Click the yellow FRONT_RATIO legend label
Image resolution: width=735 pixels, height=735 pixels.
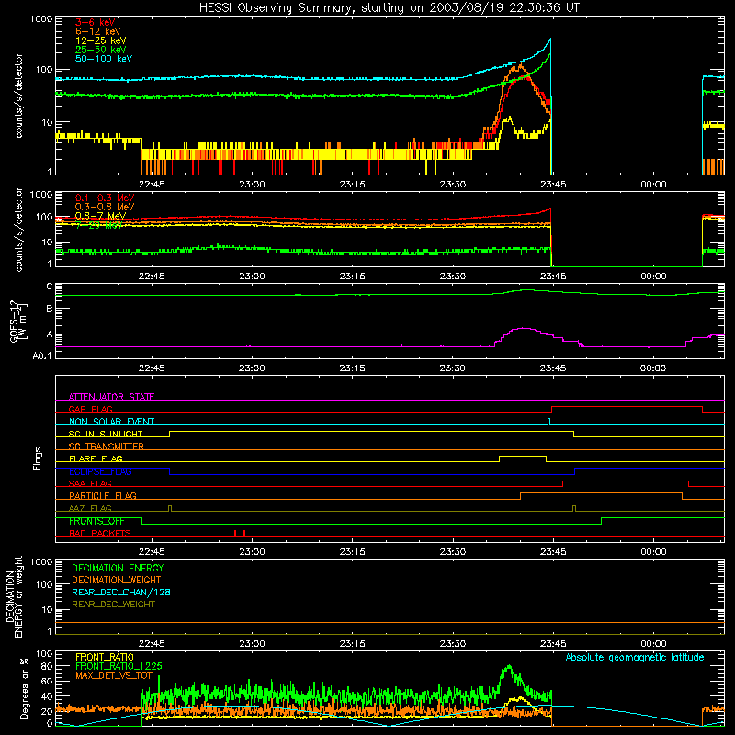coord(105,657)
